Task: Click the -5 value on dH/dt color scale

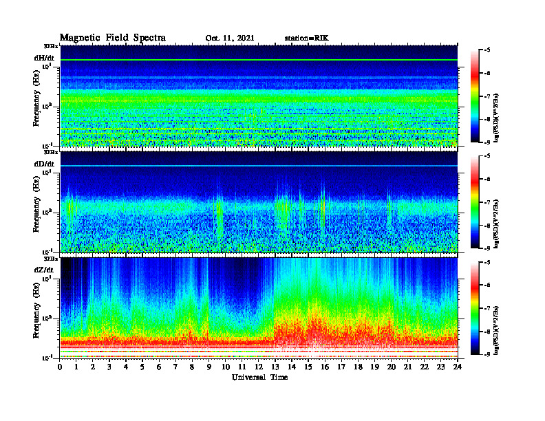Action: click(x=487, y=50)
